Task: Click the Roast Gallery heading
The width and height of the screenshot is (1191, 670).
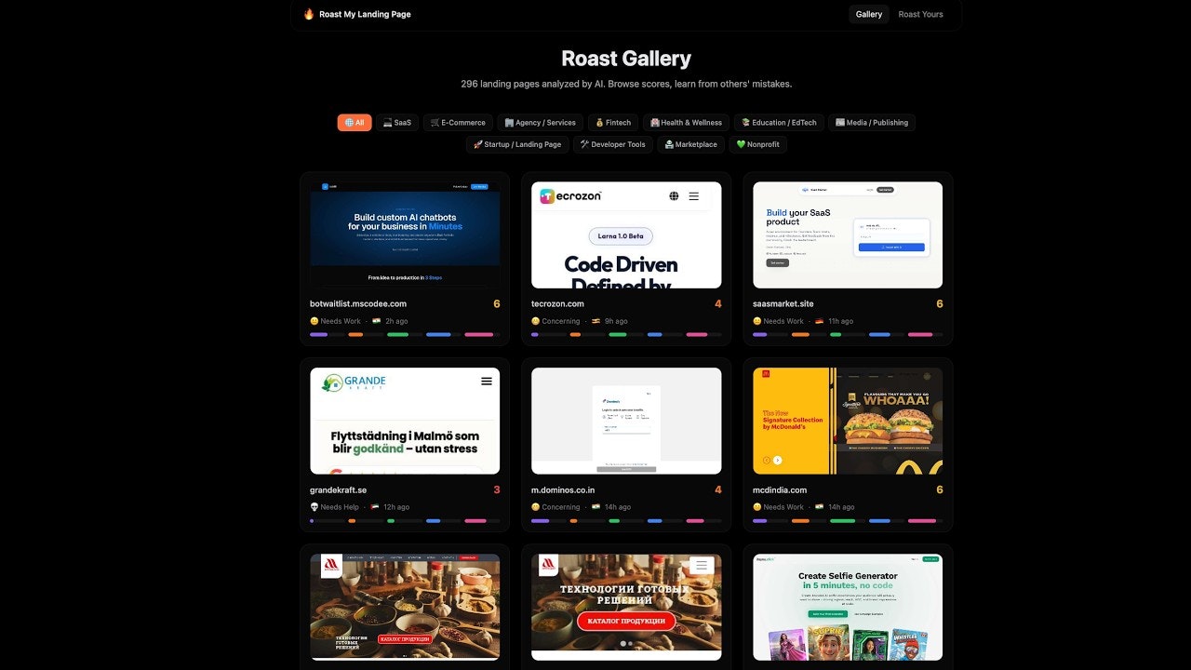Action: (x=626, y=59)
